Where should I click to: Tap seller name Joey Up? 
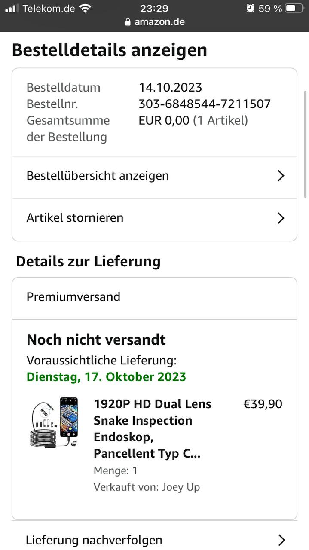tap(181, 487)
